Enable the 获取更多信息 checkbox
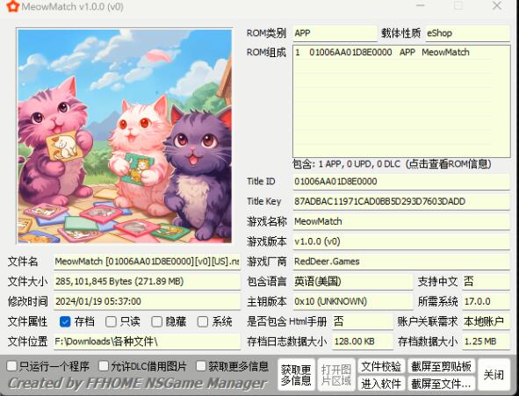Viewport: 519px width, 396px height. (x=201, y=366)
